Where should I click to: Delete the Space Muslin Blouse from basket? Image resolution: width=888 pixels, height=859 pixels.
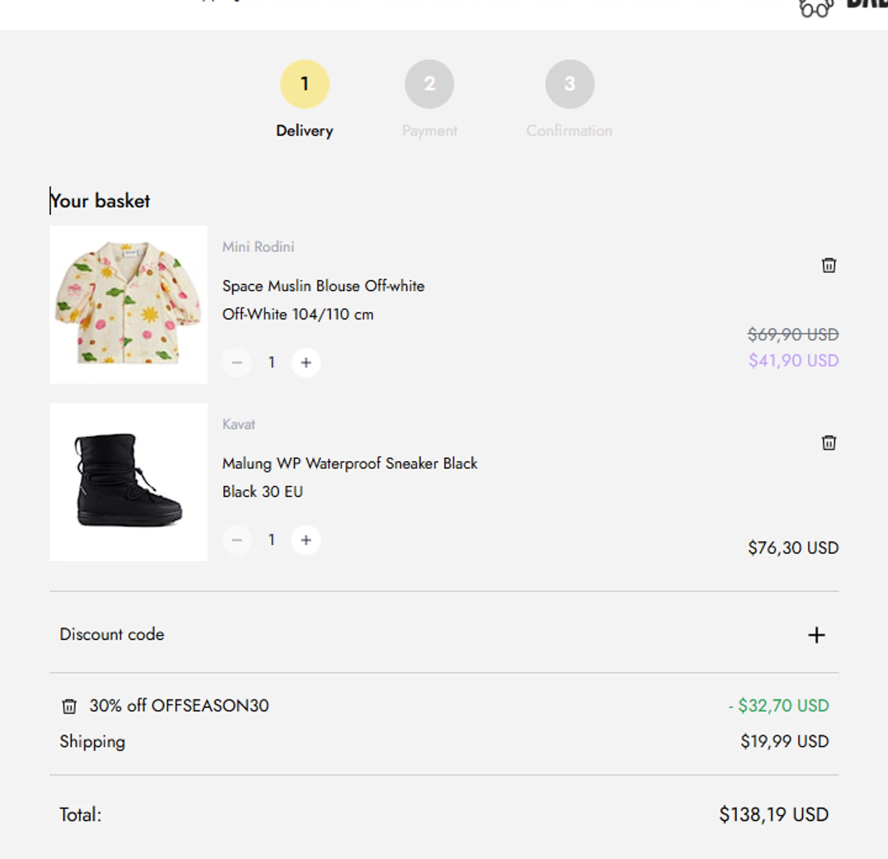(x=829, y=265)
